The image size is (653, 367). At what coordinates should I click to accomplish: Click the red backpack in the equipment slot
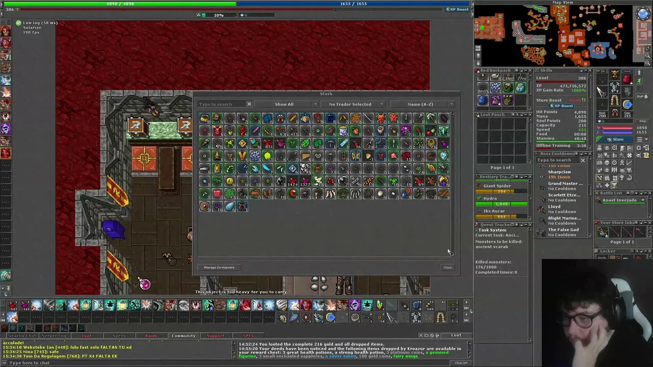tap(627, 81)
